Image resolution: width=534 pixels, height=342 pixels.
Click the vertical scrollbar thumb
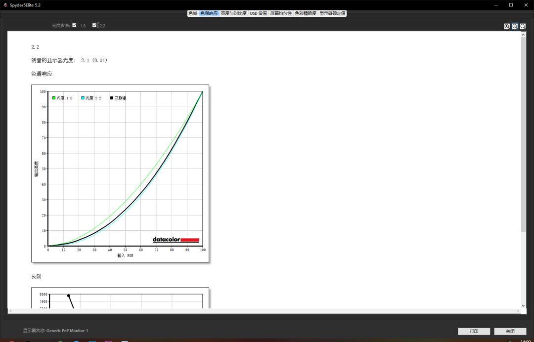pos(524,134)
